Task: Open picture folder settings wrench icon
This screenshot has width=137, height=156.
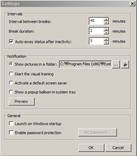Action: pyautogui.click(x=125, y=65)
